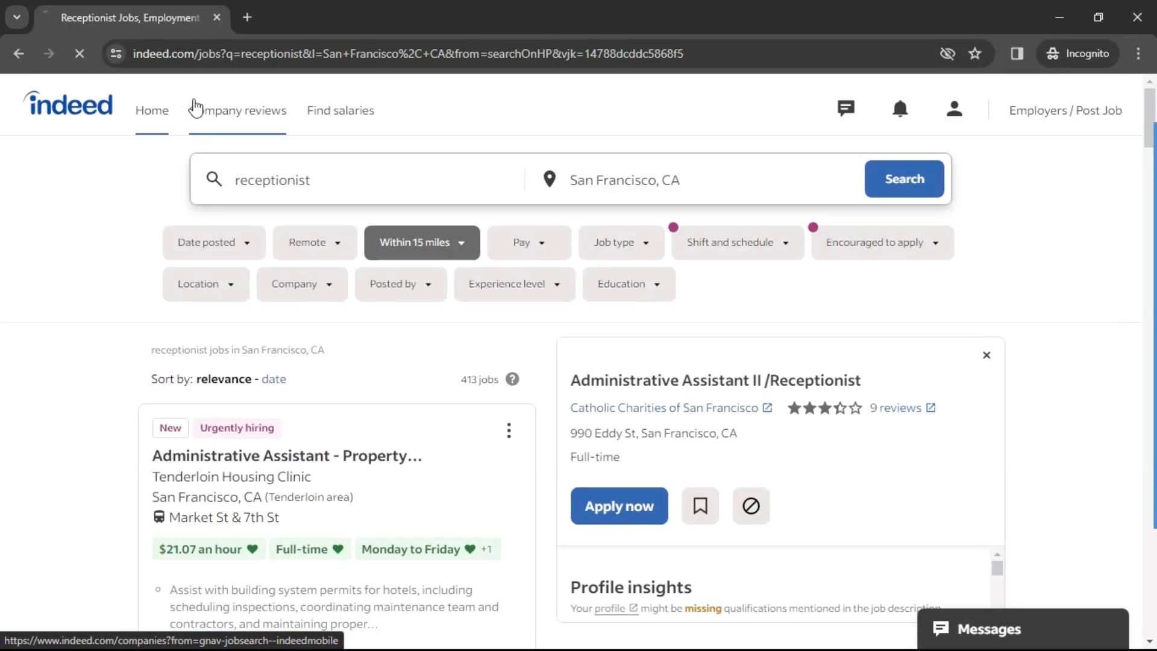
Task: Close the job details panel
Action: coord(986,355)
